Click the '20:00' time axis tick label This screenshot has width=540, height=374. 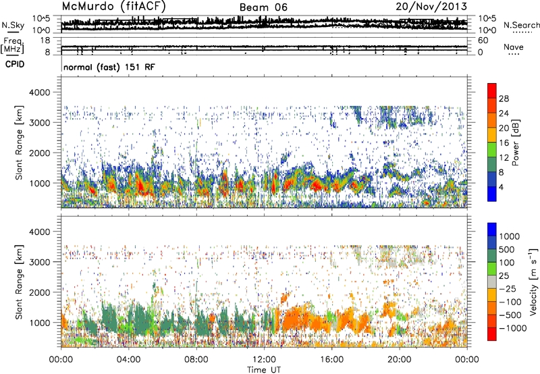399,360
